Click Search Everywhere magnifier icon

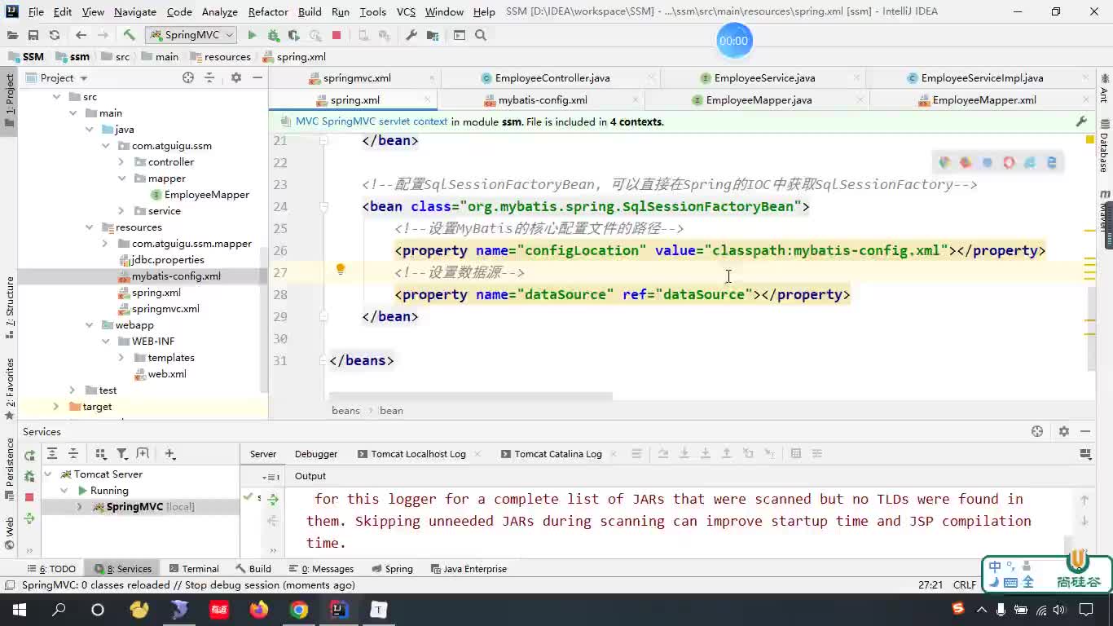tap(481, 35)
